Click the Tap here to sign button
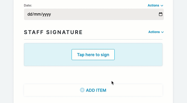The image size is (187, 103). (x=93, y=55)
